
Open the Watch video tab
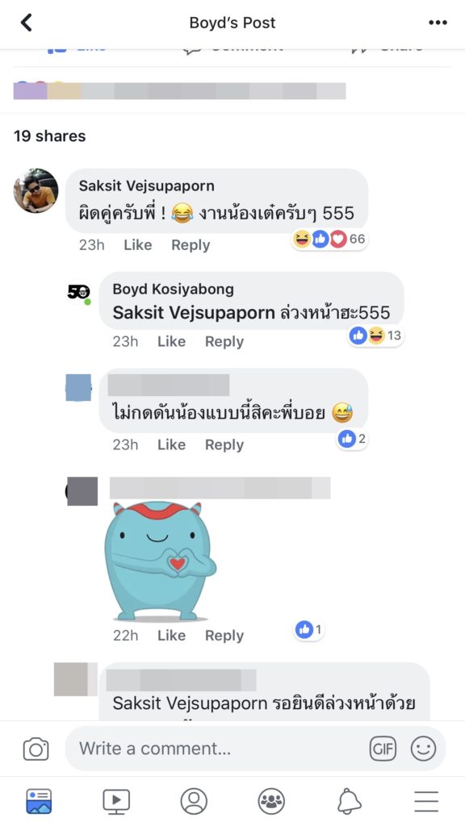pyautogui.click(x=116, y=801)
